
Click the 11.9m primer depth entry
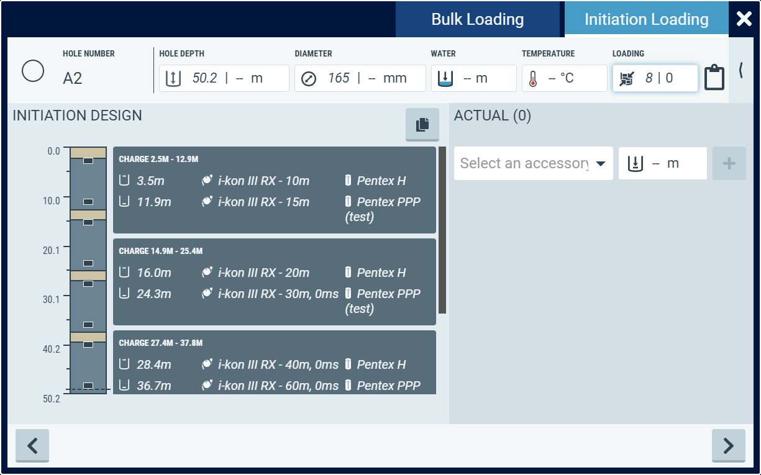tap(154, 202)
